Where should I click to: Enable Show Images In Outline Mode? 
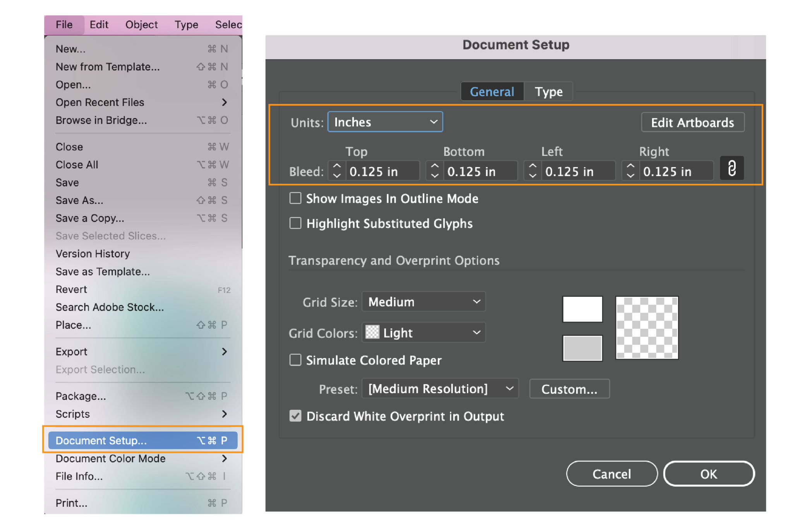(295, 198)
